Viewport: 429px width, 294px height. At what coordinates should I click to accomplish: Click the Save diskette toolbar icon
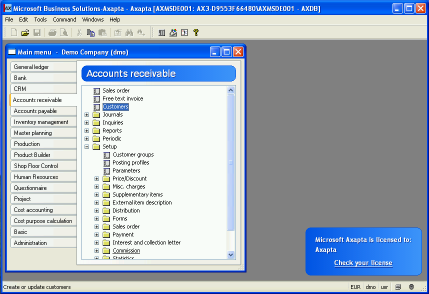pyautogui.click(x=37, y=32)
